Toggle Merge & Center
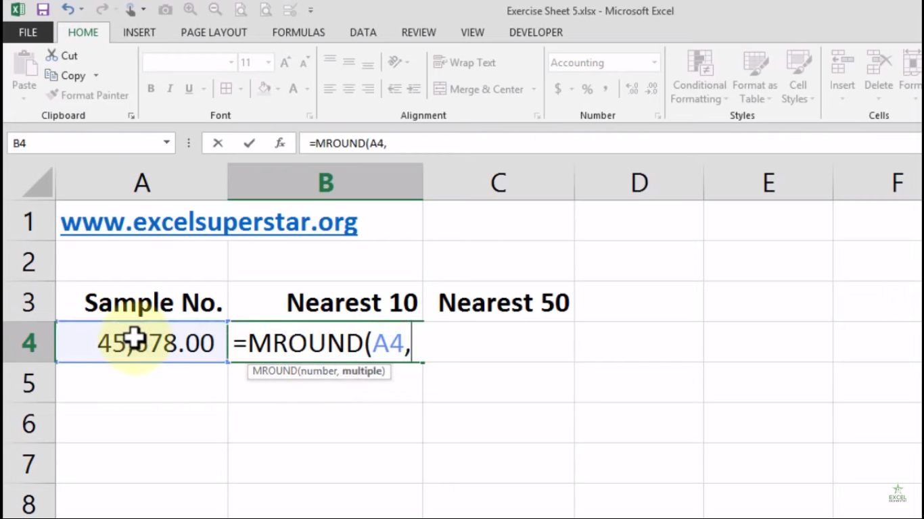The image size is (924, 519). pyautogui.click(x=478, y=89)
